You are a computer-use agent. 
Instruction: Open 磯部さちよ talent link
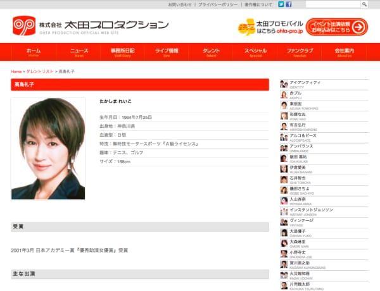click(x=300, y=189)
